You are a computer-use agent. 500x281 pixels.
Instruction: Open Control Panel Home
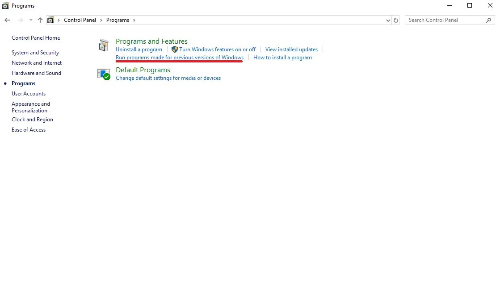click(36, 38)
